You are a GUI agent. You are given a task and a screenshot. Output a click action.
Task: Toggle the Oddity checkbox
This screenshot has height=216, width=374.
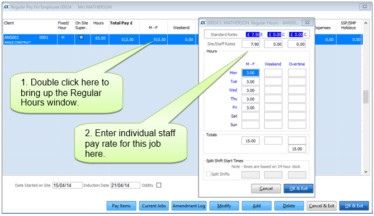tap(159, 185)
